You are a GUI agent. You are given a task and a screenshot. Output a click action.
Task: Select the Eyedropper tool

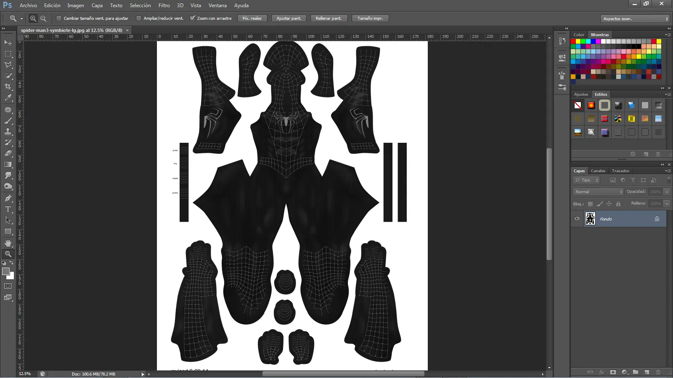point(8,98)
